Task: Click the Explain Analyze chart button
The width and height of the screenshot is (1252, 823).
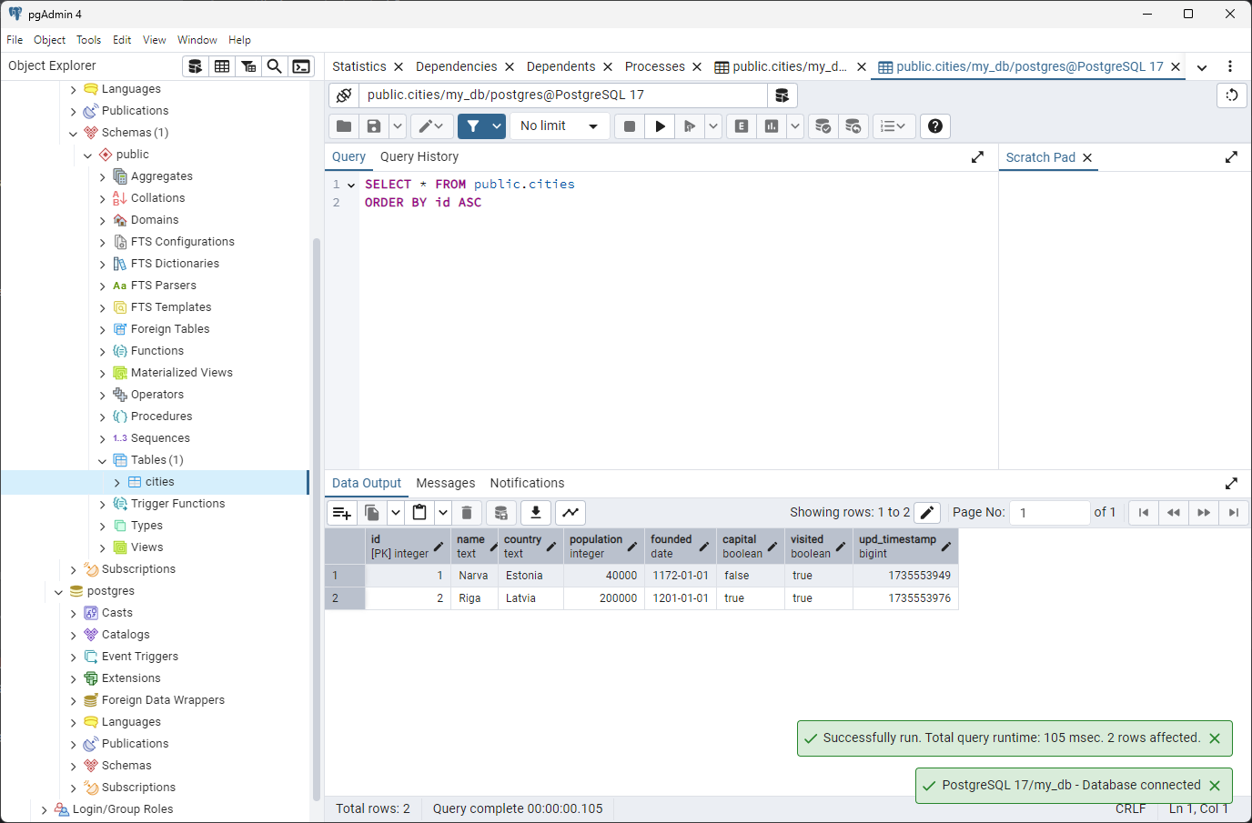Action: coord(772,126)
